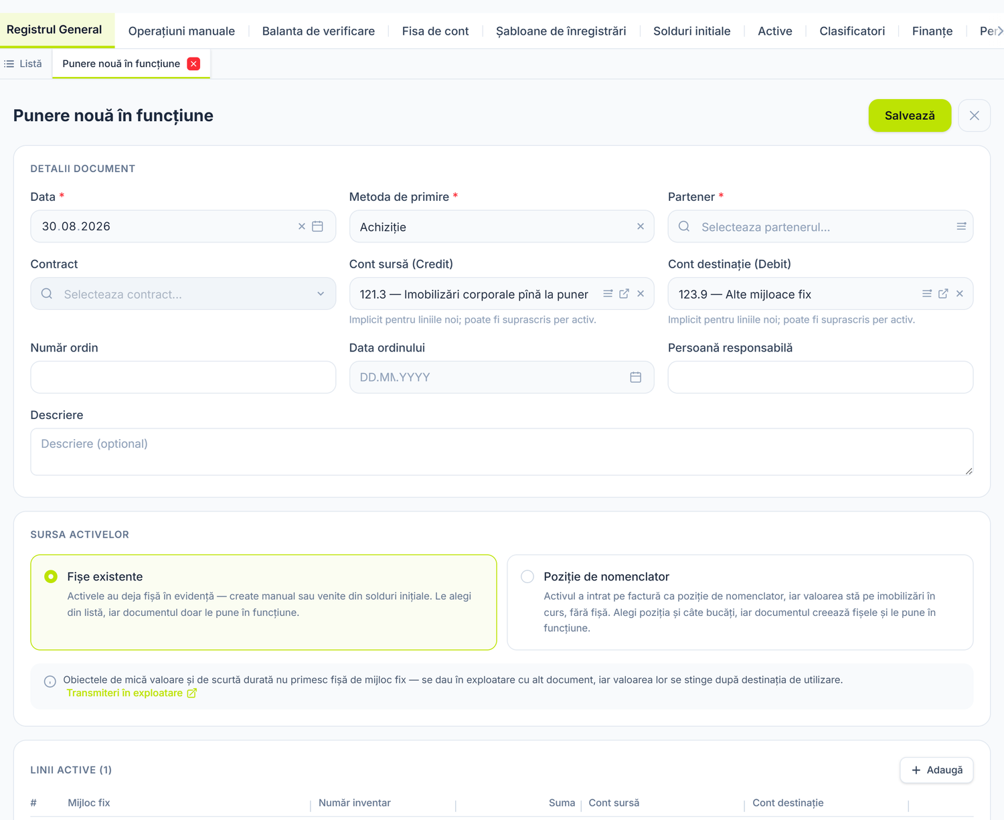The height and width of the screenshot is (820, 1004).
Task: Open the Active tab
Action: coord(775,31)
